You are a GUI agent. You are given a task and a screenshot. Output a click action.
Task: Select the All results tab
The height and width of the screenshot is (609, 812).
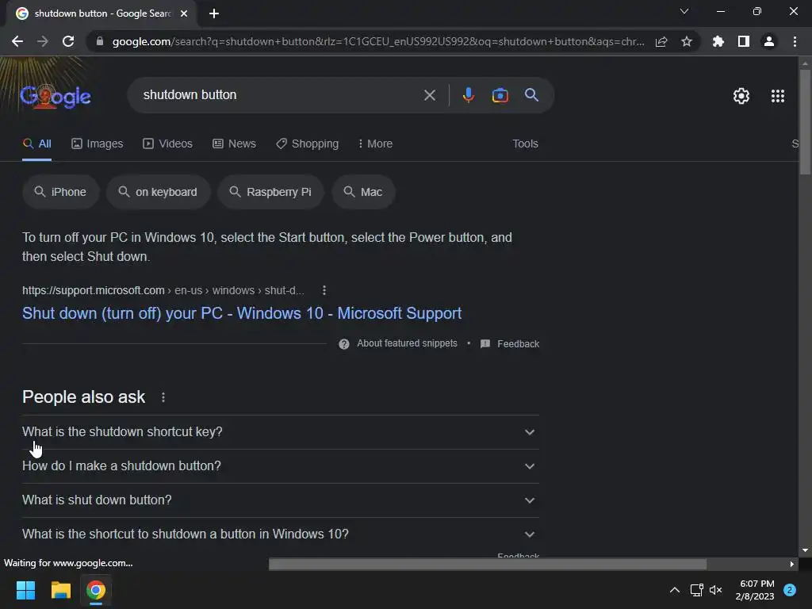point(36,144)
